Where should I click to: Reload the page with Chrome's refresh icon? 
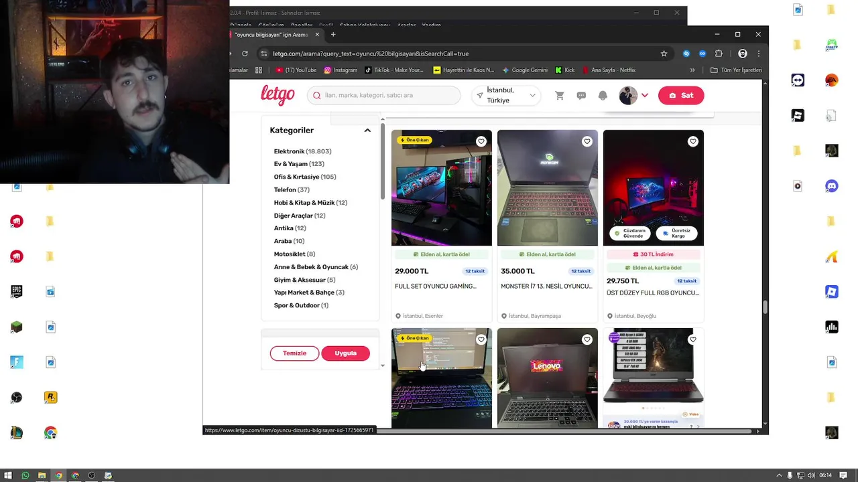[245, 54]
